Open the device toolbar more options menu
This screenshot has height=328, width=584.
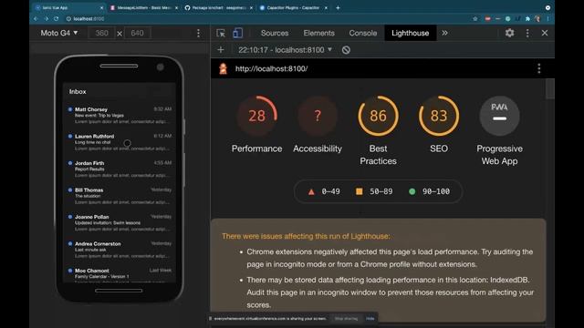tap(198, 33)
